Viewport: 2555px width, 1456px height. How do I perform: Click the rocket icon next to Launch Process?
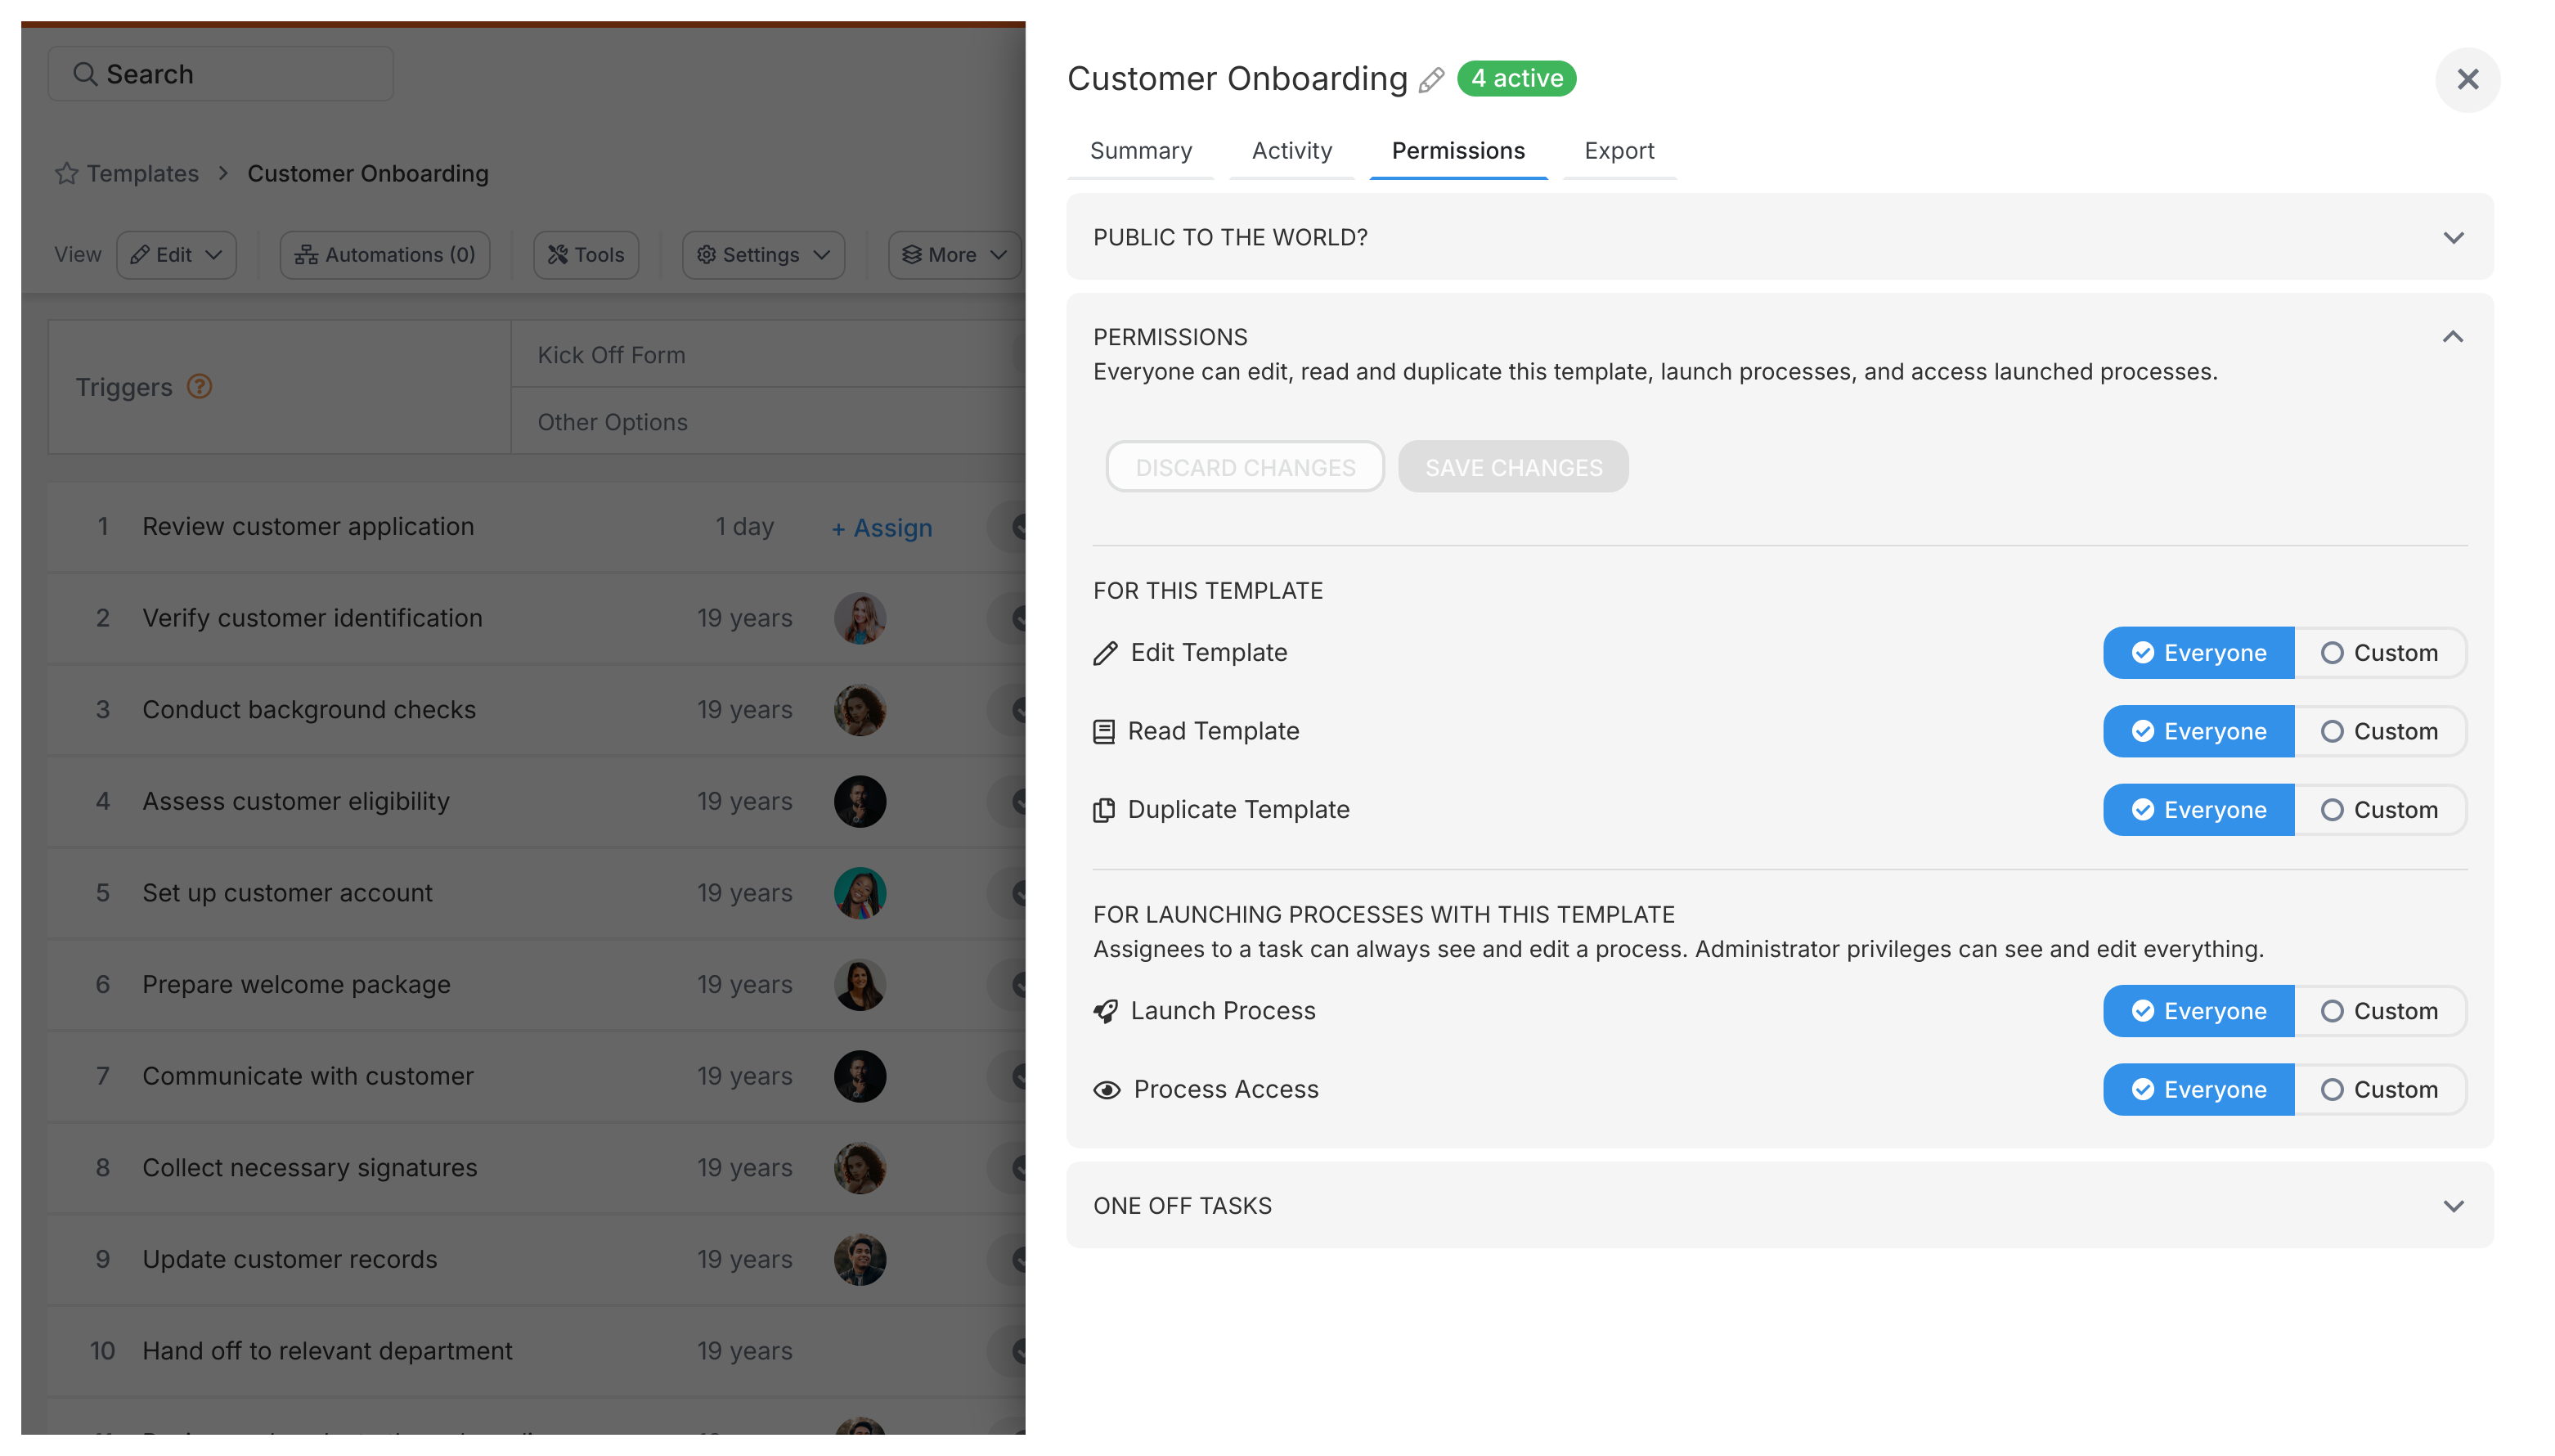[x=1105, y=1011]
